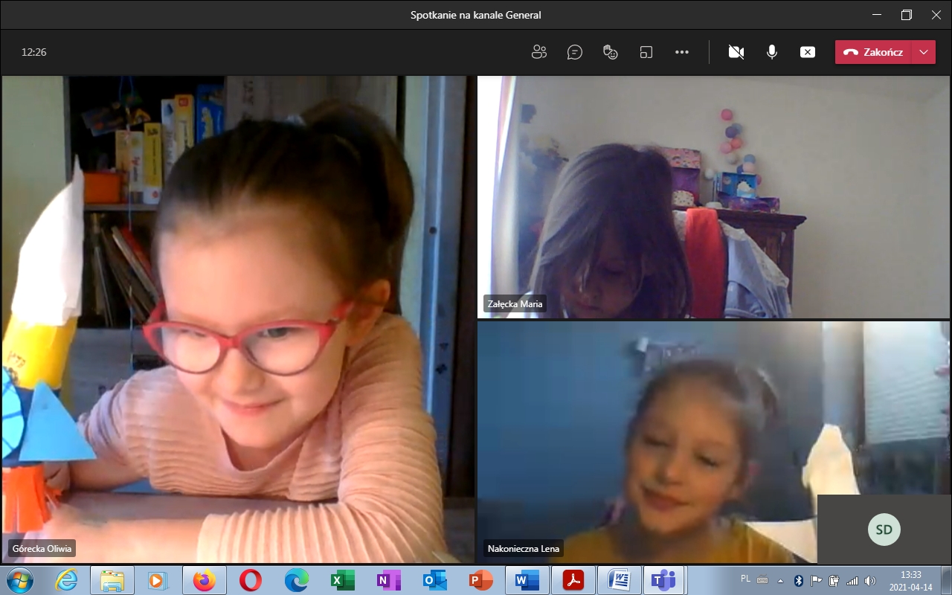Image resolution: width=952 pixels, height=595 pixels.
Task: Select Załęcka Maria video tile
Action: tap(713, 197)
